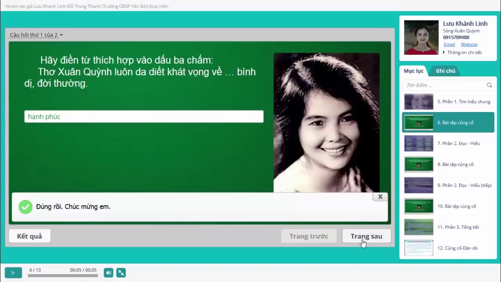Mute audio with the speaker icon
Screen dimensions: 501x282
(108, 273)
